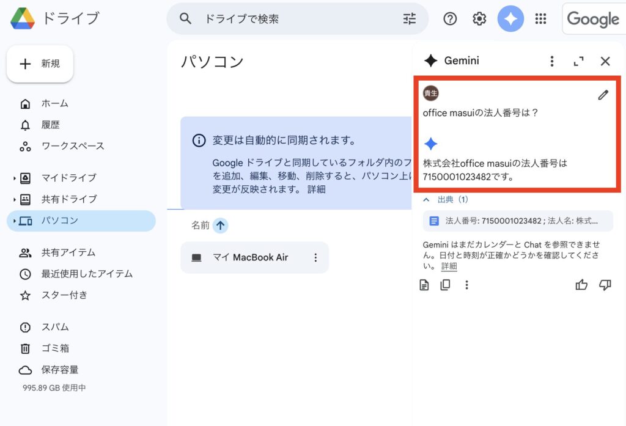Insert Gemini response into a document icon
Image resolution: width=626 pixels, height=426 pixels.
(424, 285)
